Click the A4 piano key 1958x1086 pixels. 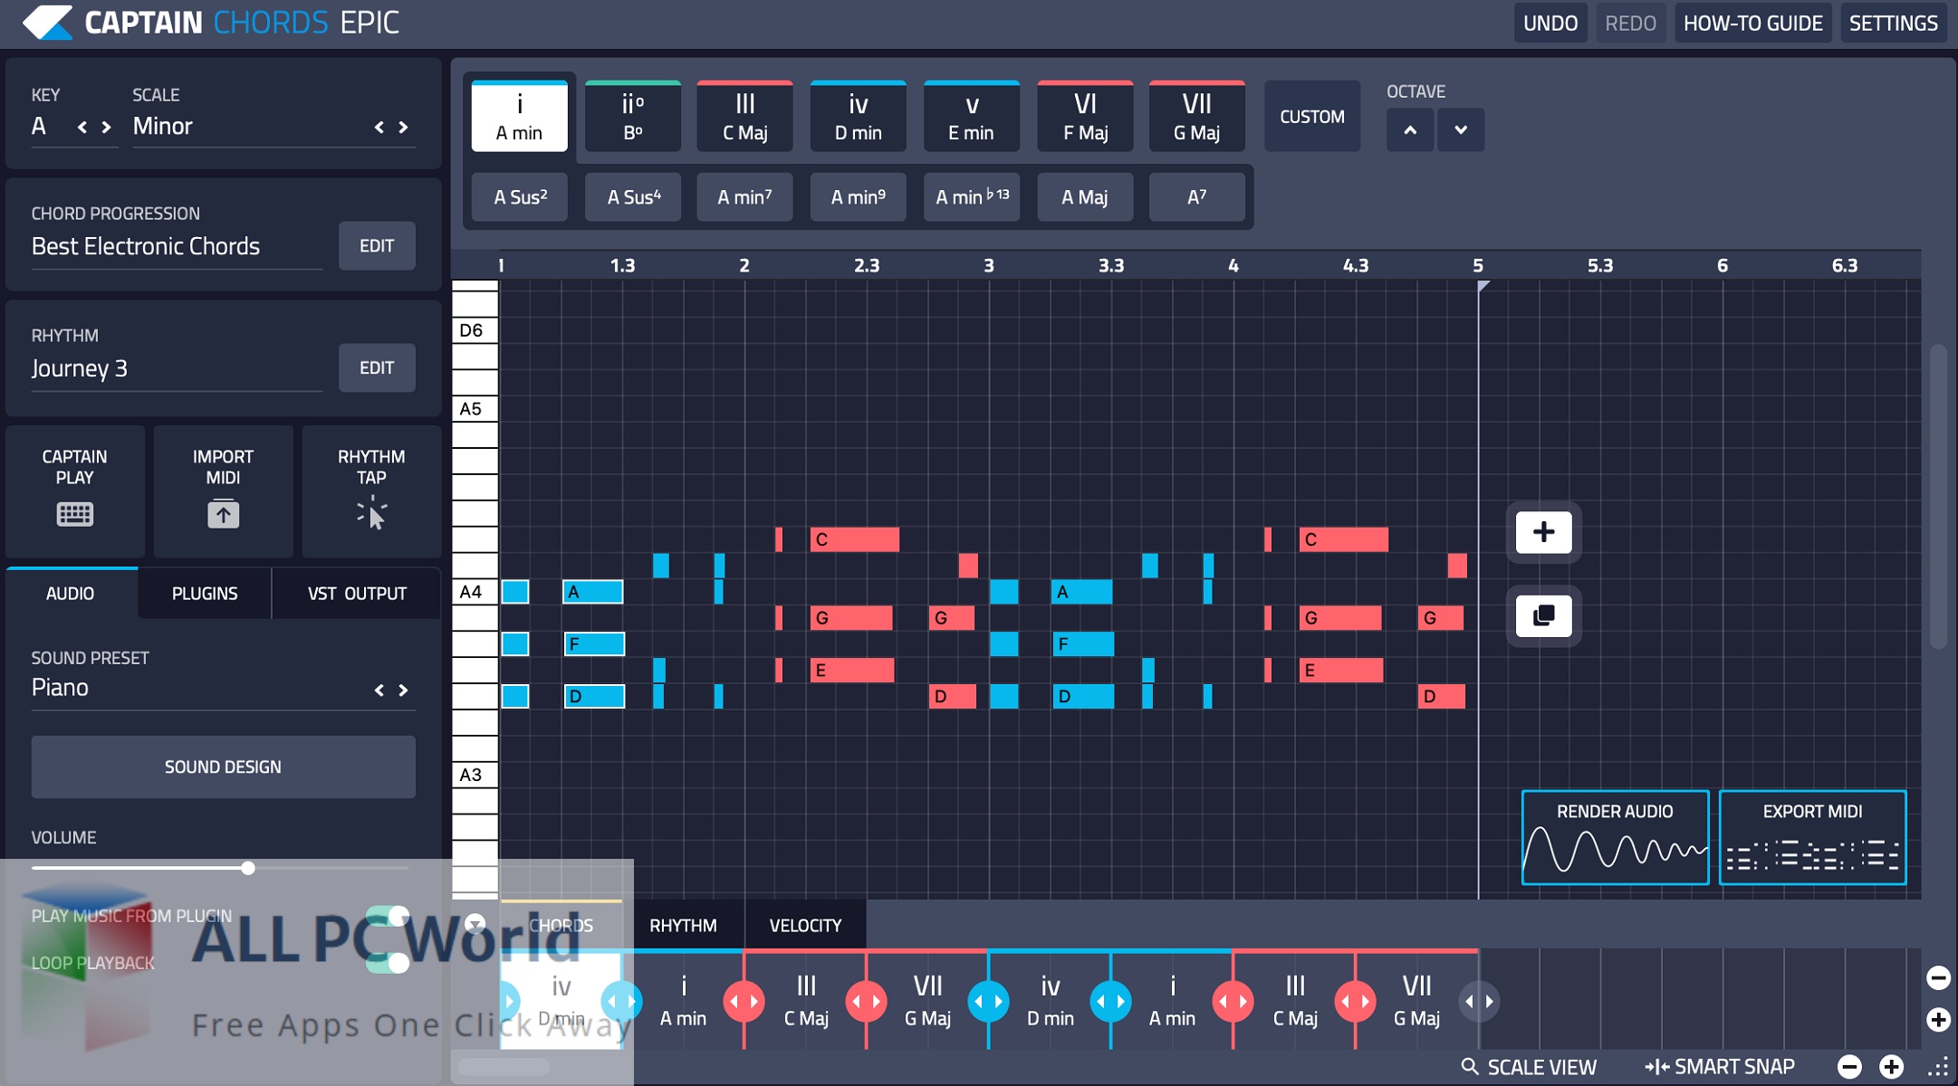[x=475, y=592]
